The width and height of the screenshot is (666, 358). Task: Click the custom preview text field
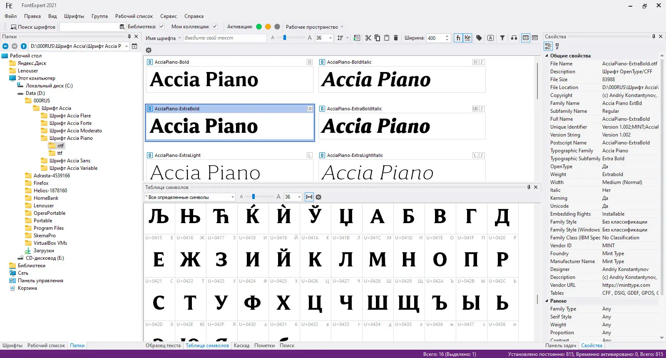[225, 38]
